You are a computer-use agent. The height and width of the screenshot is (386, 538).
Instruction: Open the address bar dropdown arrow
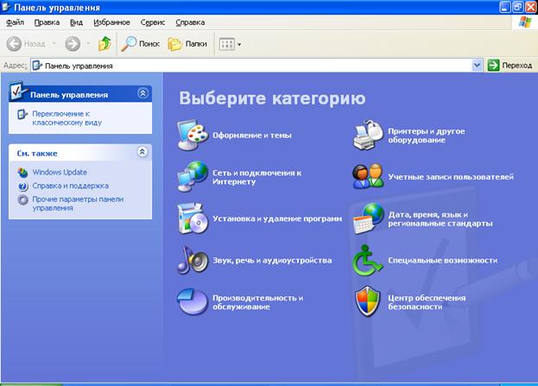478,65
